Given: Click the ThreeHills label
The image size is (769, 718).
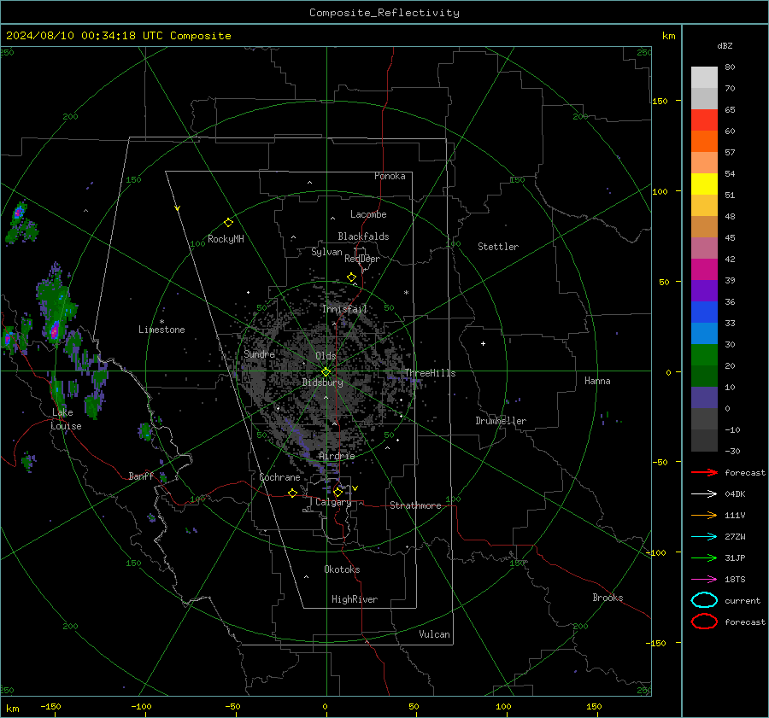Looking at the screenshot, I should [x=430, y=373].
